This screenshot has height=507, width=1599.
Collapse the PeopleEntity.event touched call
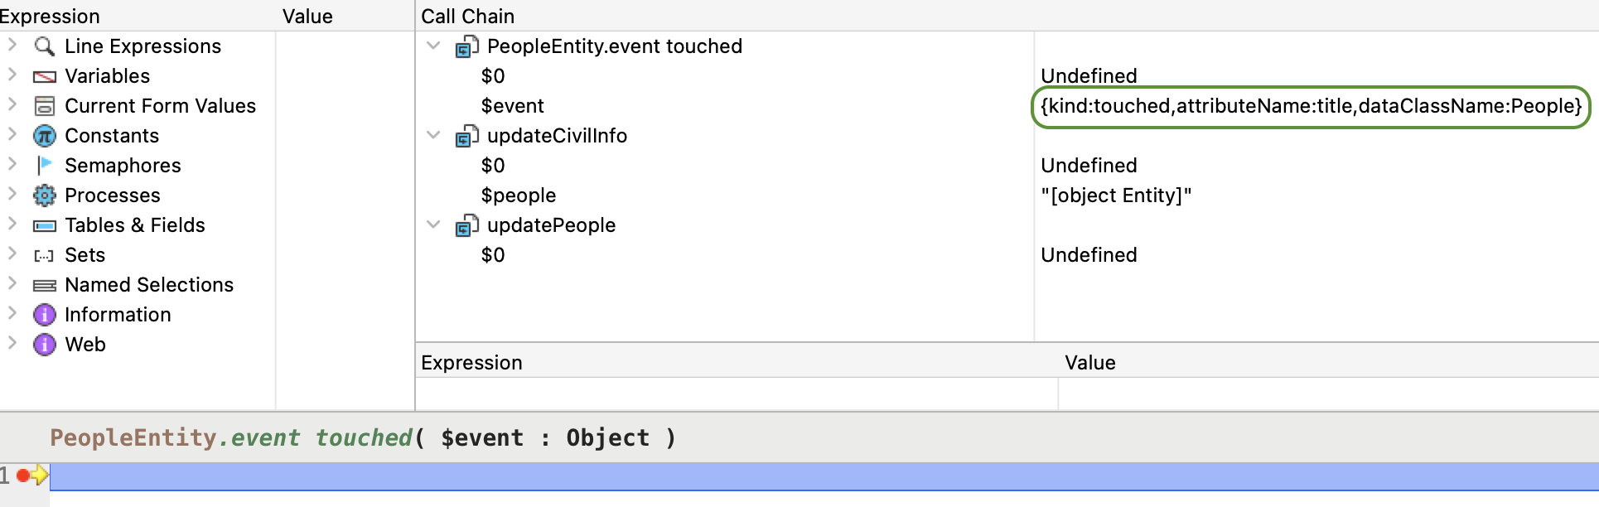pyautogui.click(x=433, y=46)
